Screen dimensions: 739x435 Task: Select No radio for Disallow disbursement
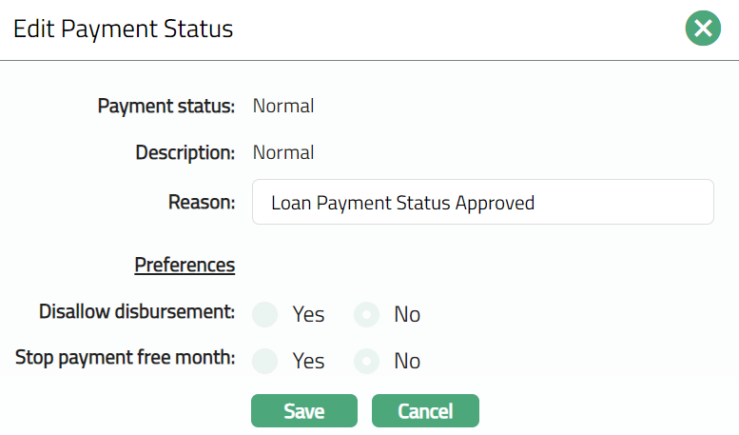367,314
